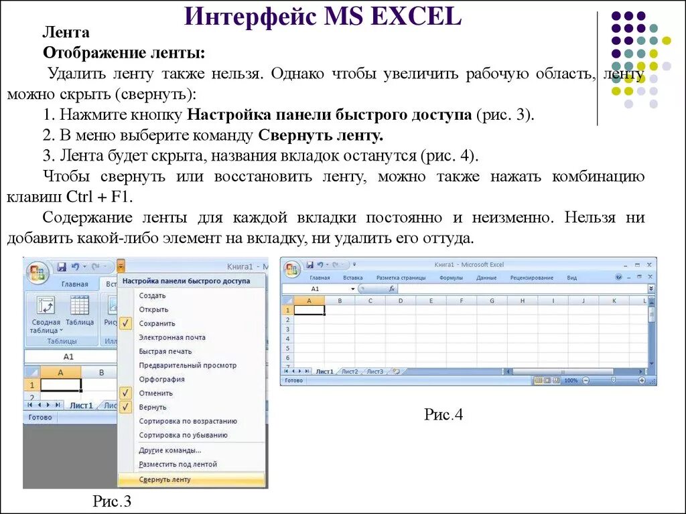Viewport: 686px width, 514px height.
Task: Open Undo history arrow in figure 3 toolbar
Action: pos(85,266)
